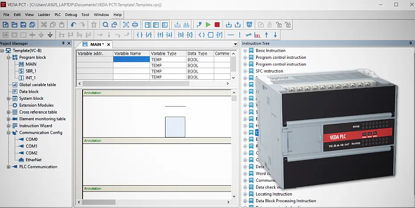
Task: Click the magnifier Find icon
Action: click(x=105, y=25)
